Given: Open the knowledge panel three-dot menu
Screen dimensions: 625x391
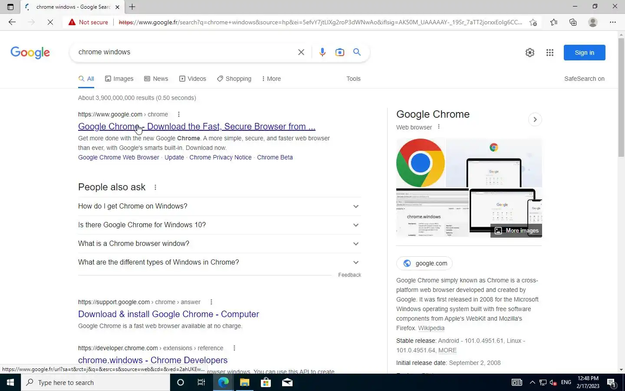Looking at the screenshot, I should point(439,127).
